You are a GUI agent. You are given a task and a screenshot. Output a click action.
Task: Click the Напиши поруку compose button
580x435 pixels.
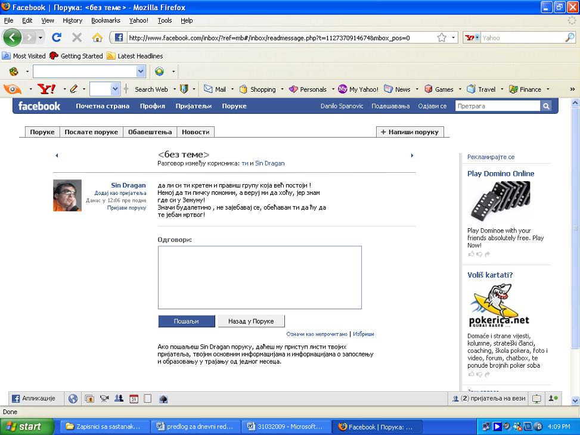pos(410,132)
